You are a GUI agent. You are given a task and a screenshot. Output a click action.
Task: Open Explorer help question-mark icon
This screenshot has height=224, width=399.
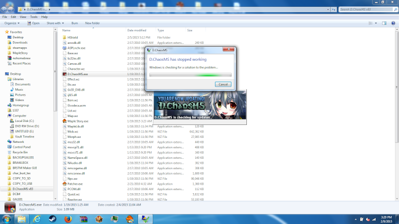[393, 23]
